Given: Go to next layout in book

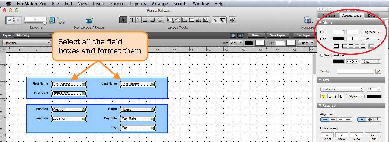Looking at the screenshot, I should (18, 20).
